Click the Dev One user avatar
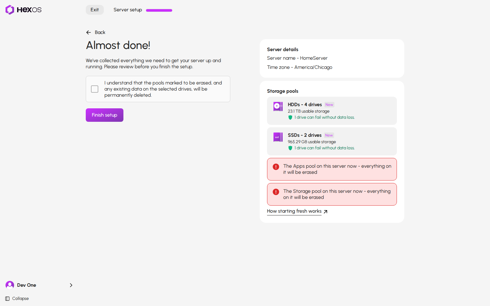Viewport: 490px width, 306px height. tap(10, 285)
